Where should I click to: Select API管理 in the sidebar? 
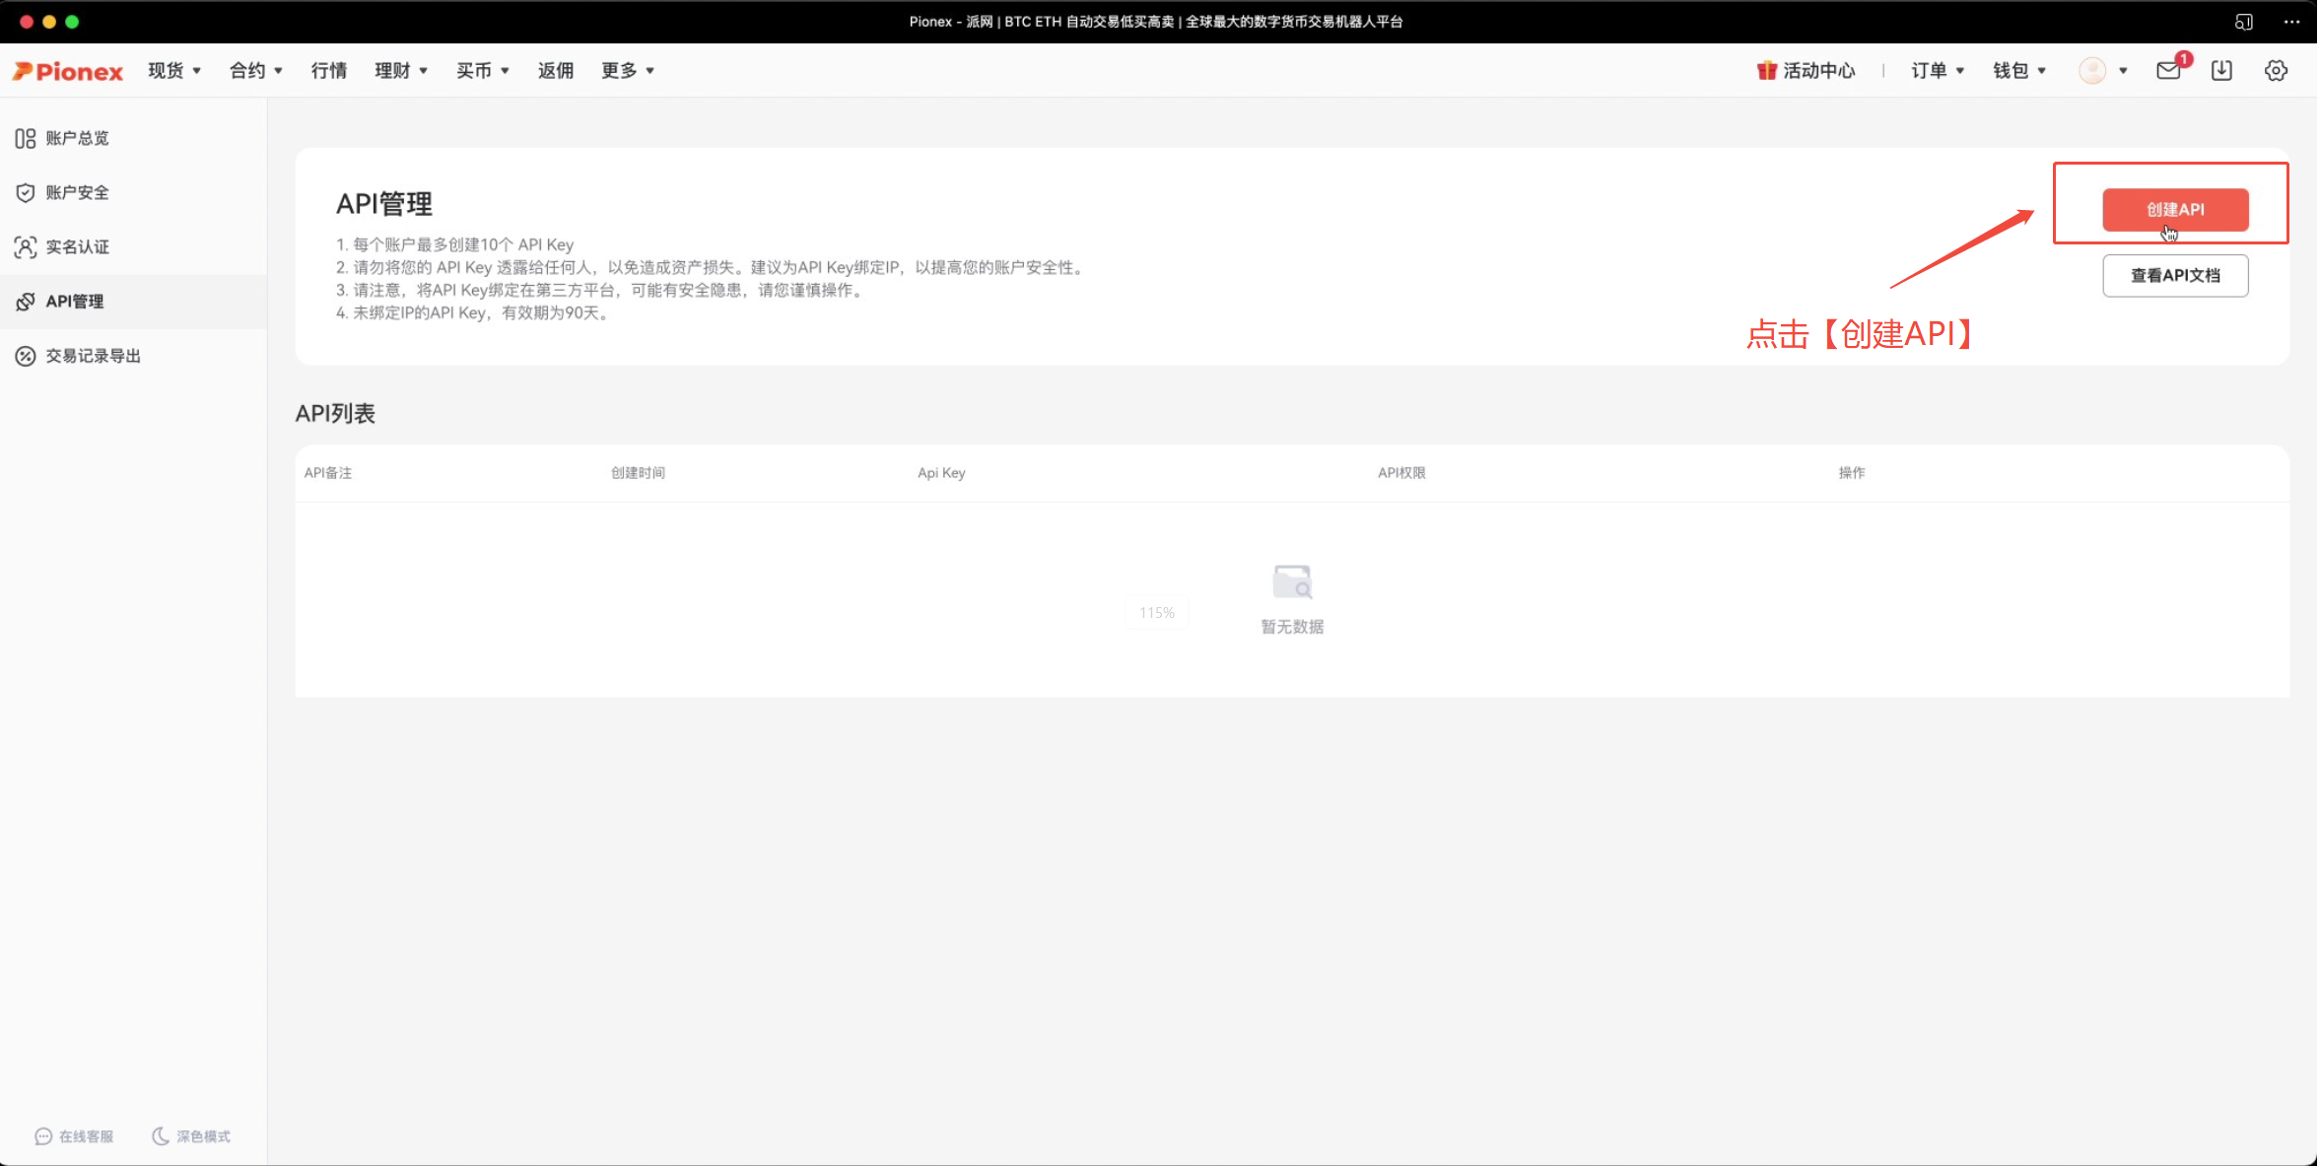74,302
